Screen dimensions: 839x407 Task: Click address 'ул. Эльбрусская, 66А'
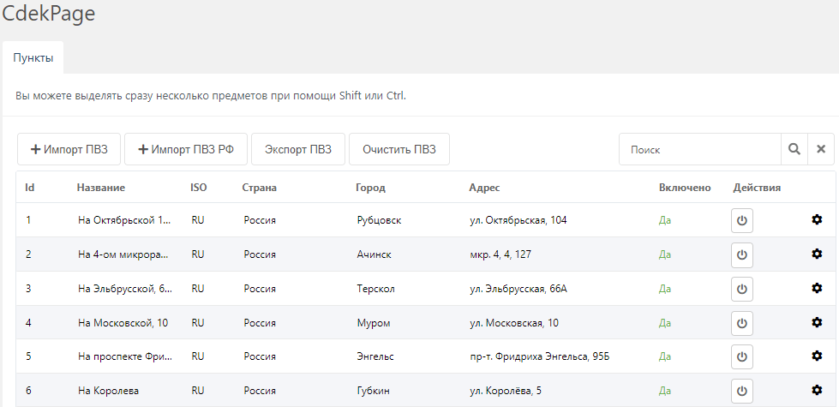[518, 289]
